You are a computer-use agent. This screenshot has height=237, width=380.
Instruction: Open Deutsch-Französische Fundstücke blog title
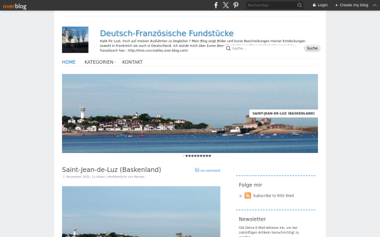point(167,33)
